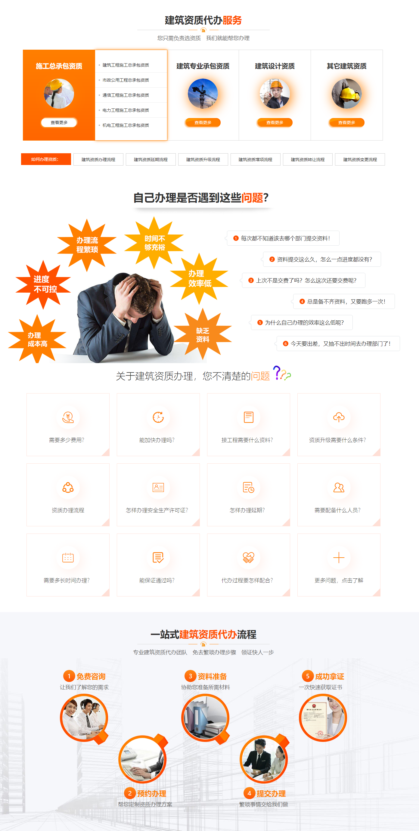Click the people icon for 需要配备什么人员
This screenshot has width=419, height=831.
coord(339,487)
